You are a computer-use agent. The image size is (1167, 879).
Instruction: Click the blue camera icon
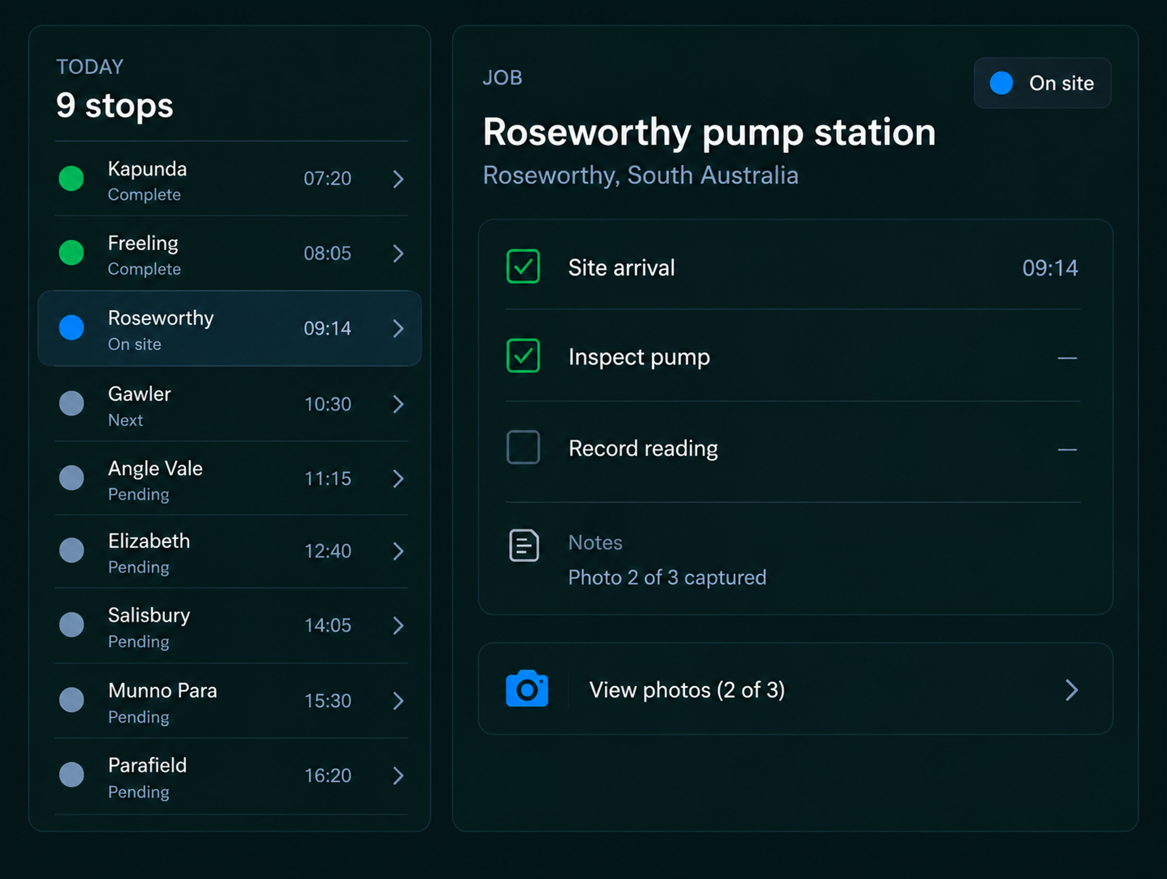527,688
